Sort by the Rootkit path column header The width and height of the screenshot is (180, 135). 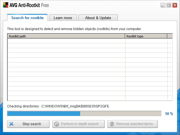[66, 36]
